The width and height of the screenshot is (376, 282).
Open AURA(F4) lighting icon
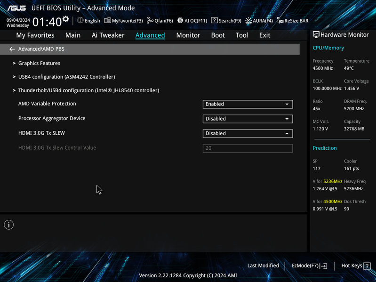(248, 21)
